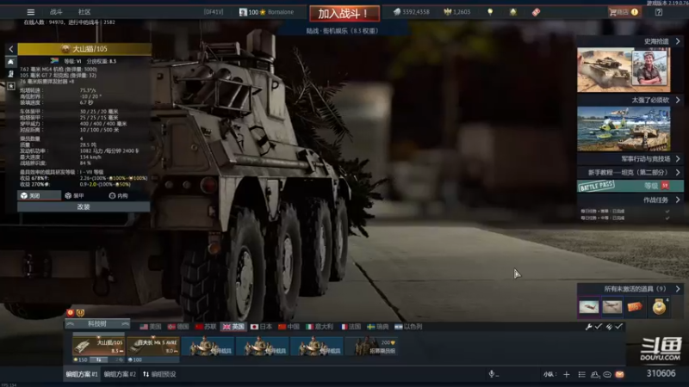Click the warbond shop icon in top bar

[x=512, y=12]
